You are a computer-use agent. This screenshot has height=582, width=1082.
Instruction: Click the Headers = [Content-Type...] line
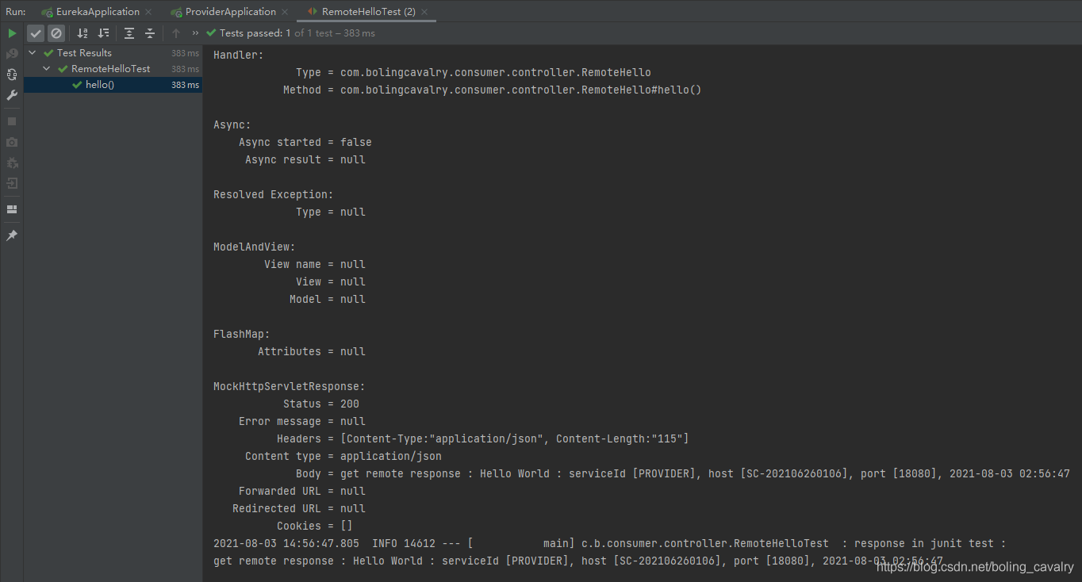(483, 438)
